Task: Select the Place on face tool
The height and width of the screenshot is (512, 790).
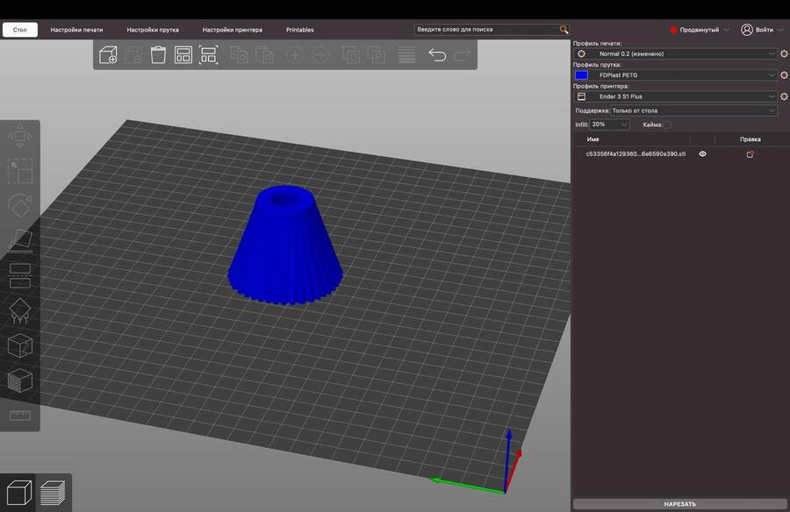Action: click(20, 239)
